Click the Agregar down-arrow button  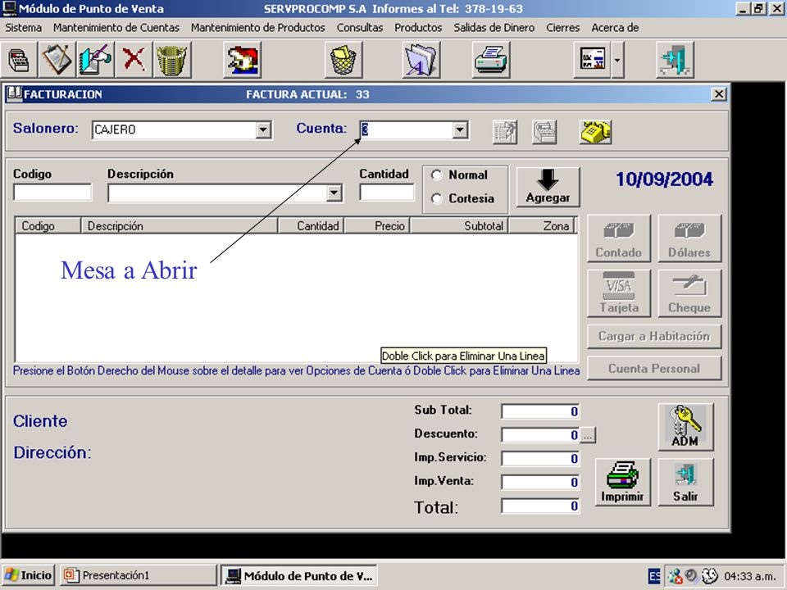pyautogui.click(x=548, y=187)
